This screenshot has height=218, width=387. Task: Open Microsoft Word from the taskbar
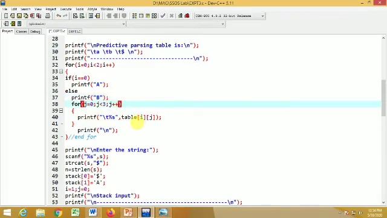(x=93, y=213)
